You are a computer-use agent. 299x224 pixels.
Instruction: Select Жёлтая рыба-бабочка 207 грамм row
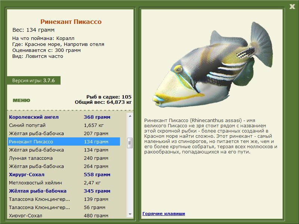pyautogui.click(x=64, y=134)
